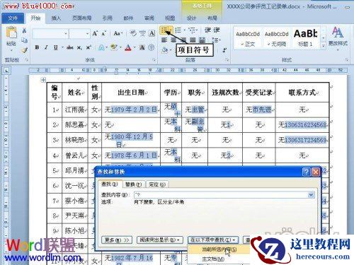Click the table move handle above table
Image resolution: width=354 pixels, height=265 pixels.
(43, 80)
